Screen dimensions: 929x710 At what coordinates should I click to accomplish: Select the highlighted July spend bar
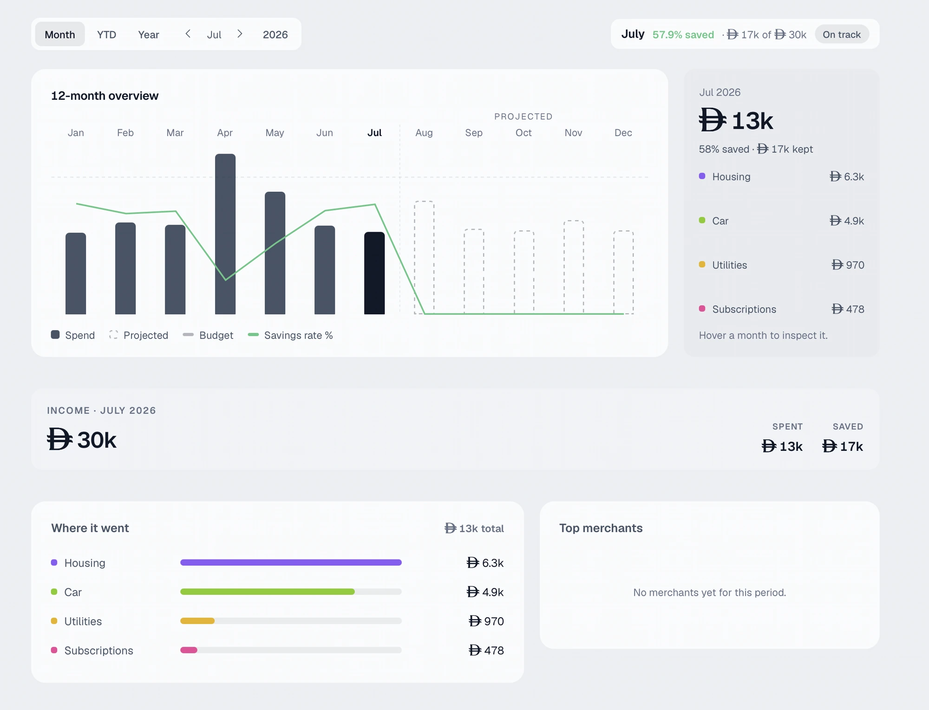pos(374,273)
